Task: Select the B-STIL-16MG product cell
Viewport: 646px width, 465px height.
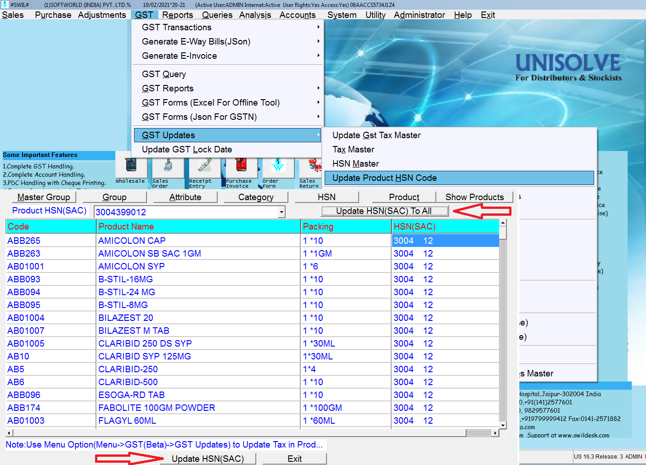Action: (x=198, y=279)
